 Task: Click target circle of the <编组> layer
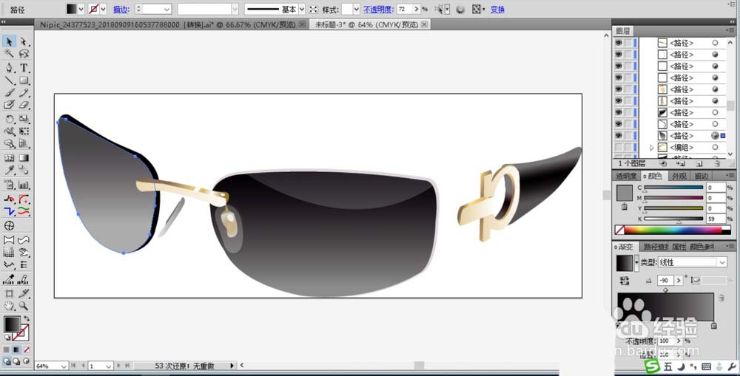pyautogui.click(x=715, y=148)
